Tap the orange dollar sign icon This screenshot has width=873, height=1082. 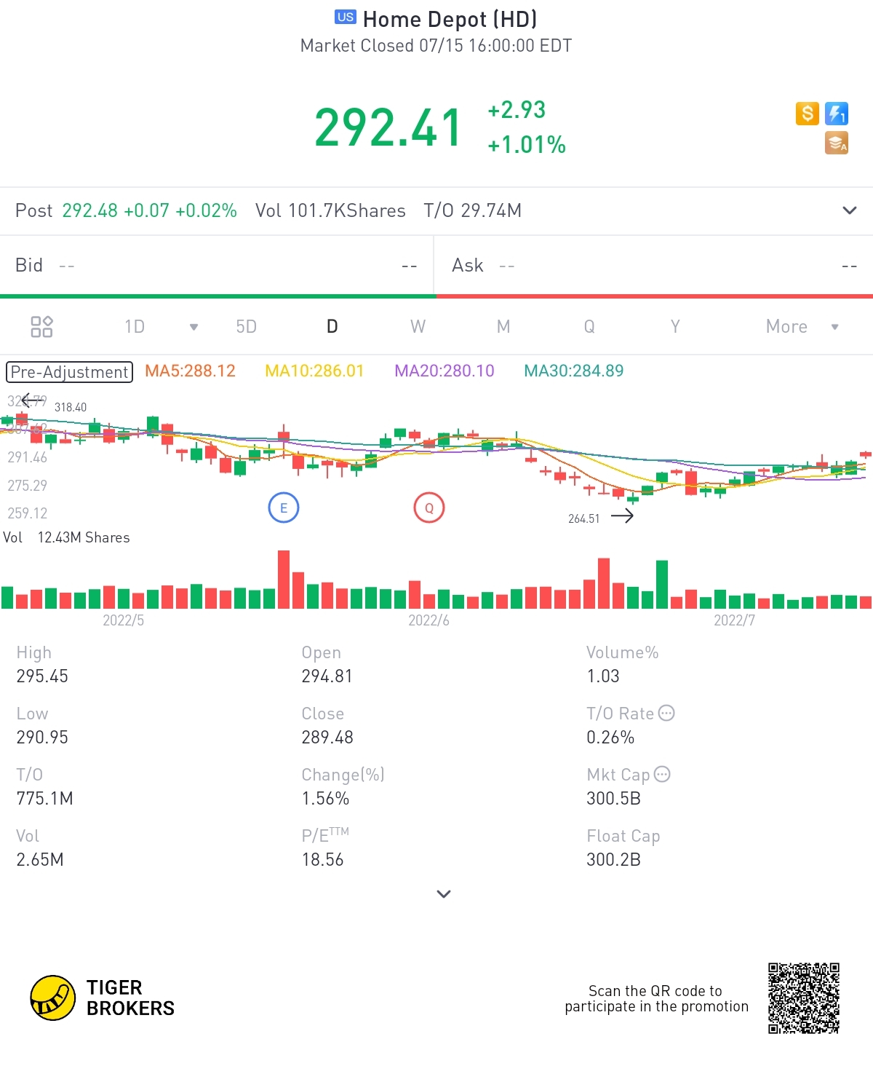tap(808, 114)
